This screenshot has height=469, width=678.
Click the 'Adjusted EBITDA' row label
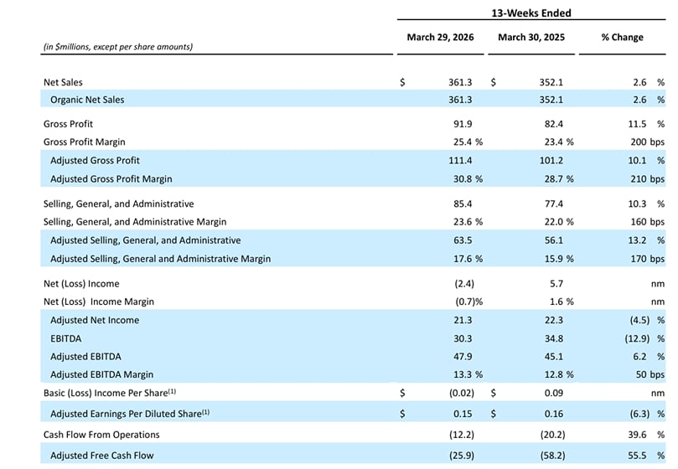click(x=85, y=357)
